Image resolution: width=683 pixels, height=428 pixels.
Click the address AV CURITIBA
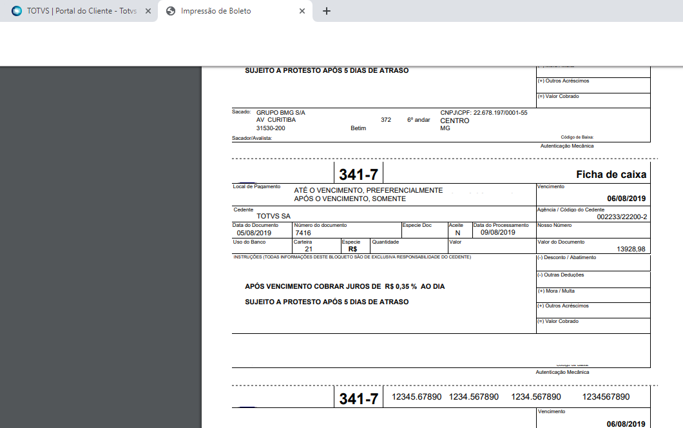click(276, 120)
